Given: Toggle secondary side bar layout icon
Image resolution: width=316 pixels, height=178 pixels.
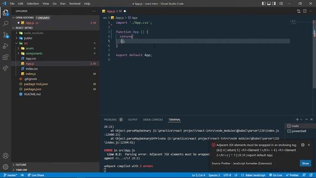Looking at the screenshot, I should (x=274, y=3).
